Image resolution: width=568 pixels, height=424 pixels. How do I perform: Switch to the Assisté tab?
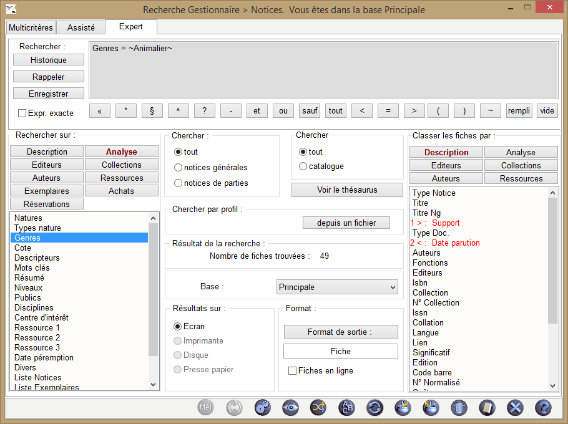(x=81, y=27)
